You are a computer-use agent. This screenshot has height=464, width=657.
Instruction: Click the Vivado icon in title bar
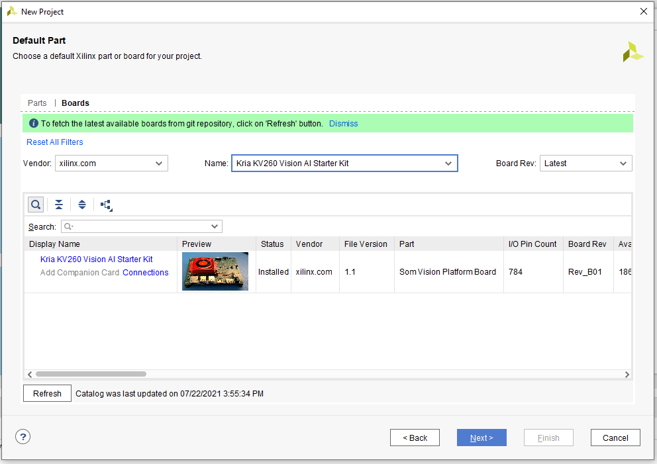tap(12, 12)
